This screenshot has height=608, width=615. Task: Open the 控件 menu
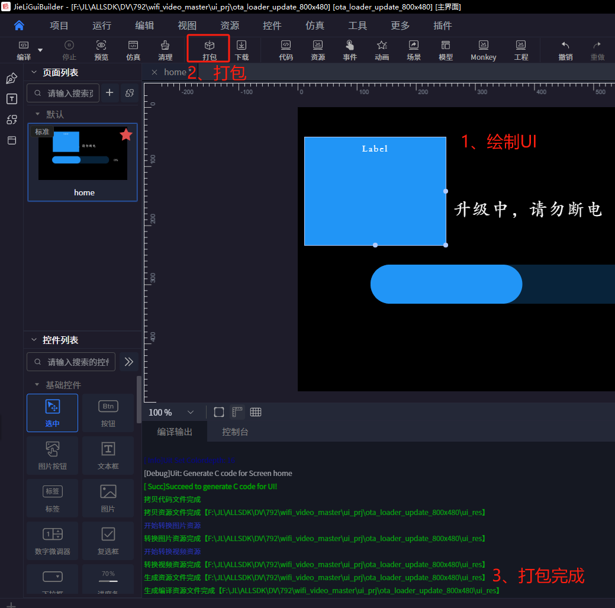pos(272,25)
